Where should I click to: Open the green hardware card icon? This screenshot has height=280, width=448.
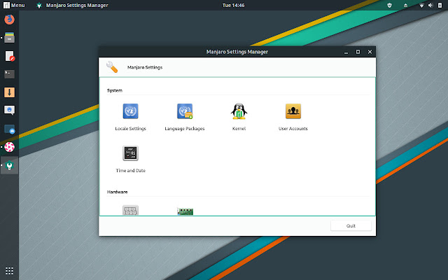point(185,211)
